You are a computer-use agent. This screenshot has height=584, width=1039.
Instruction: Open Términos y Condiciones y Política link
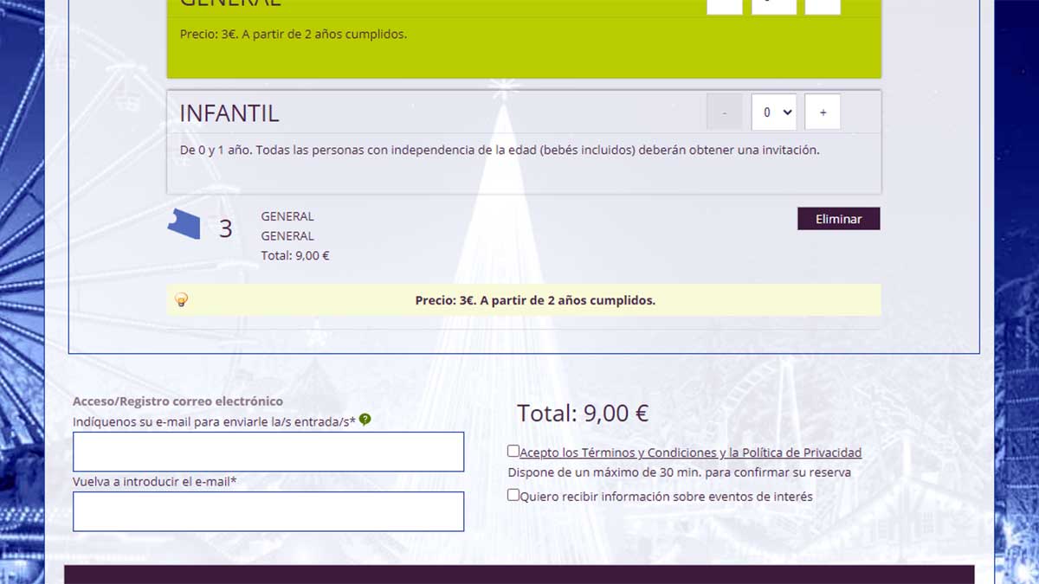(x=690, y=452)
